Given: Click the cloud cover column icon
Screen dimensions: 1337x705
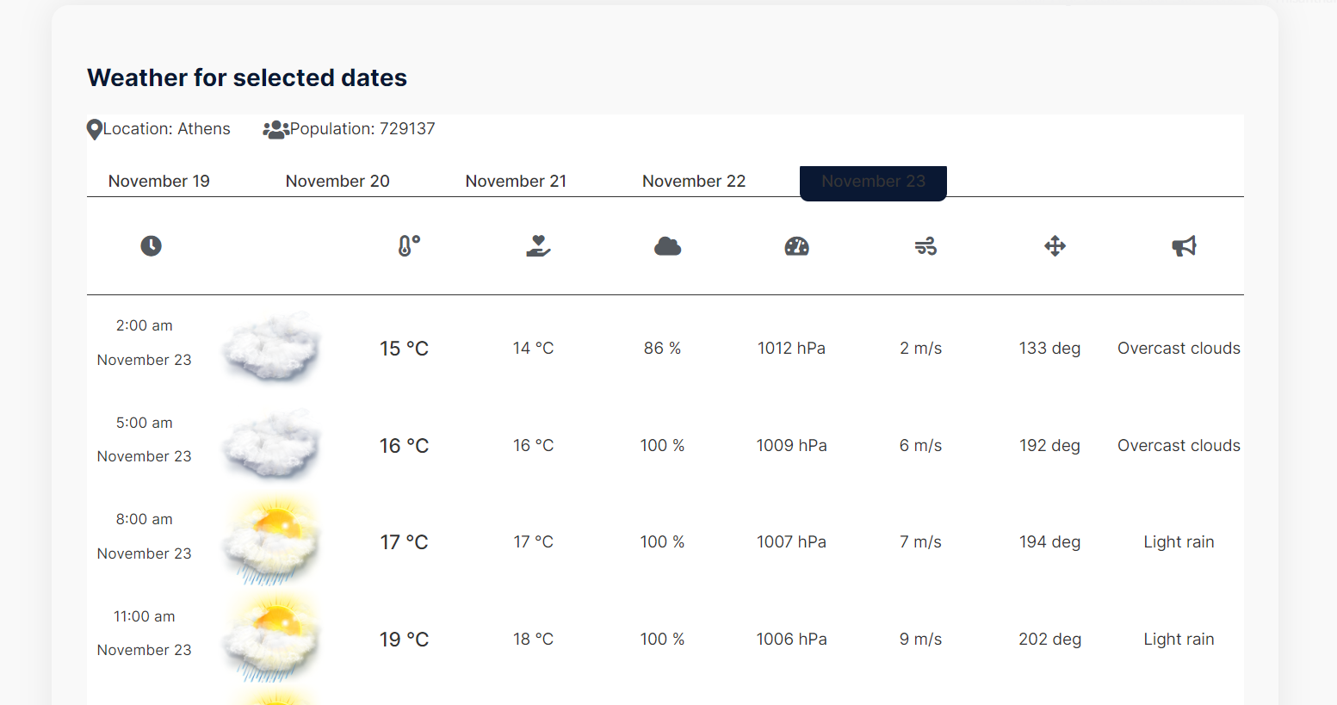Looking at the screenshot, I should click(667, 247).
